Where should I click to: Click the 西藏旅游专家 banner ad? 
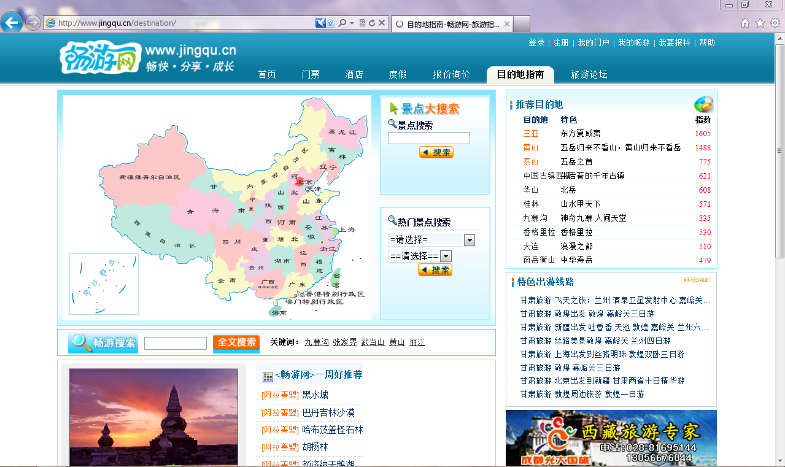(611, 438)
